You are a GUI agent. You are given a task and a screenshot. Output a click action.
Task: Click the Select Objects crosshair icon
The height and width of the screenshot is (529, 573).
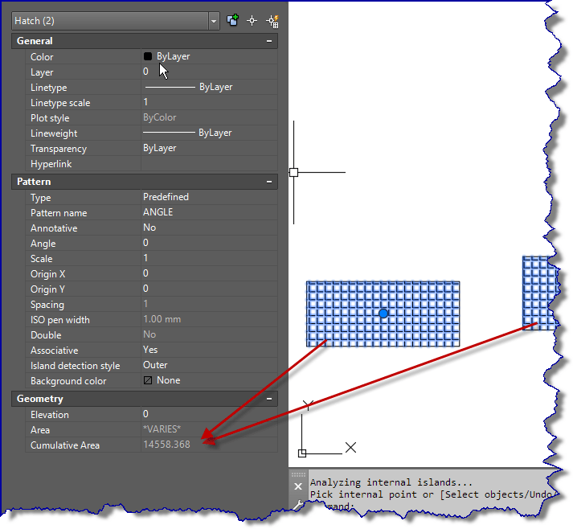click(x=252, y=21)
